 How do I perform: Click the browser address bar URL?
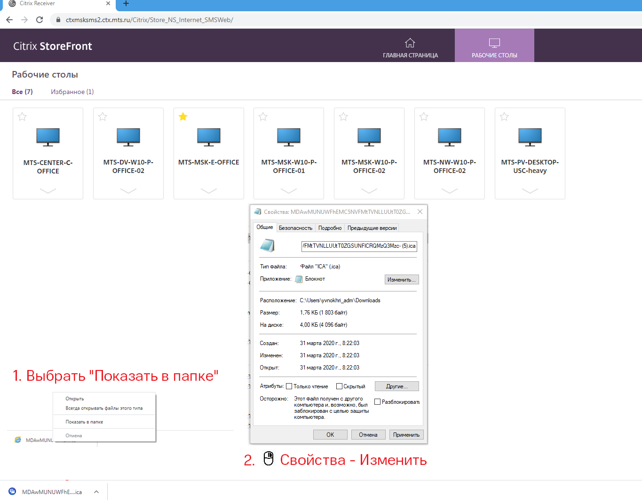coord(150,20)
